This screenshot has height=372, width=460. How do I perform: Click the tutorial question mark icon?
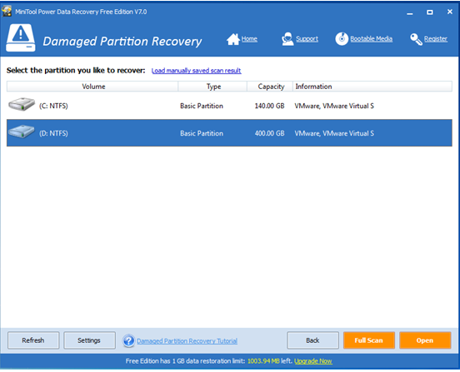coord(128,341)
